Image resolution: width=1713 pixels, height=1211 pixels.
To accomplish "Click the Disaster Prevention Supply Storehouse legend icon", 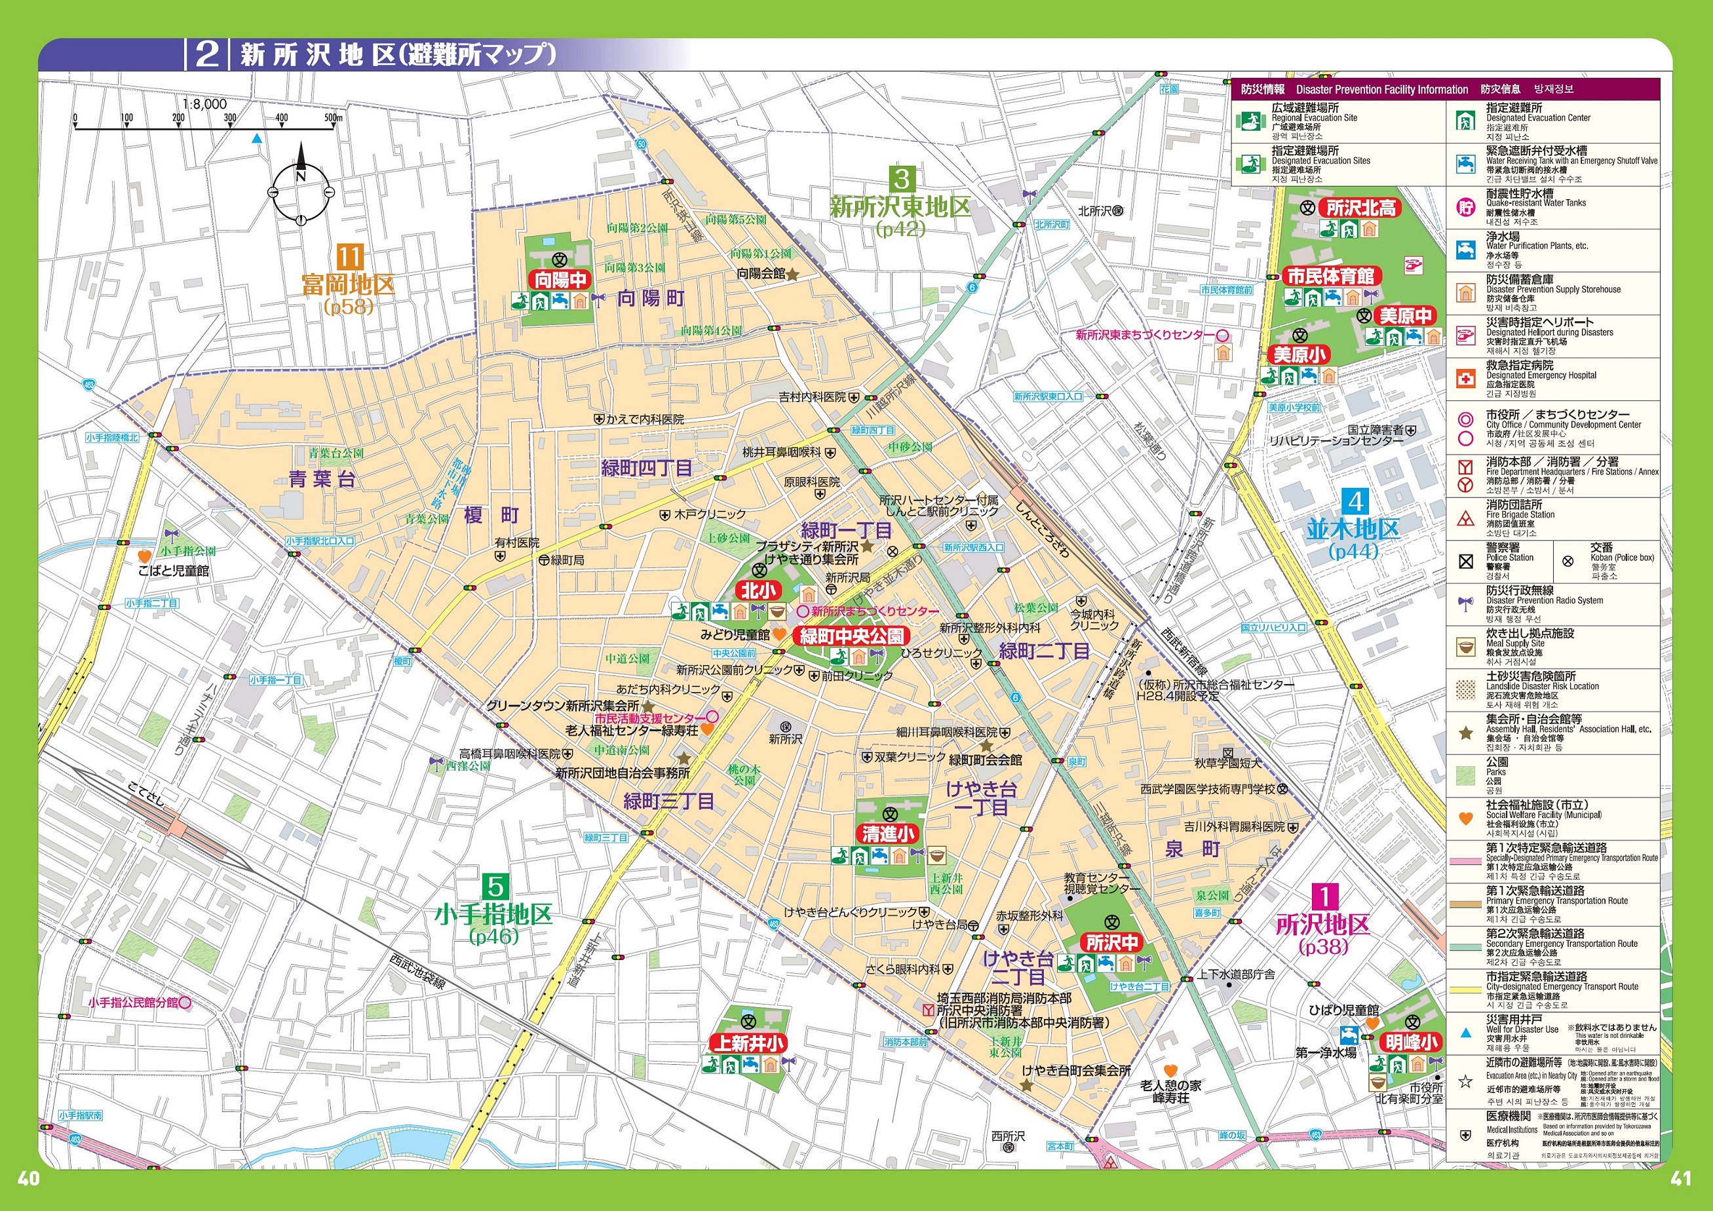I will pyautogui.click(x=1465, y=292).
